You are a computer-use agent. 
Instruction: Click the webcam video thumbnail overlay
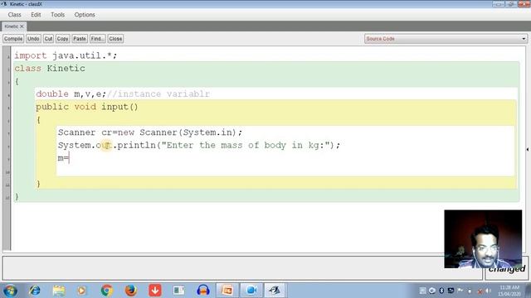(x=483, y=239)
